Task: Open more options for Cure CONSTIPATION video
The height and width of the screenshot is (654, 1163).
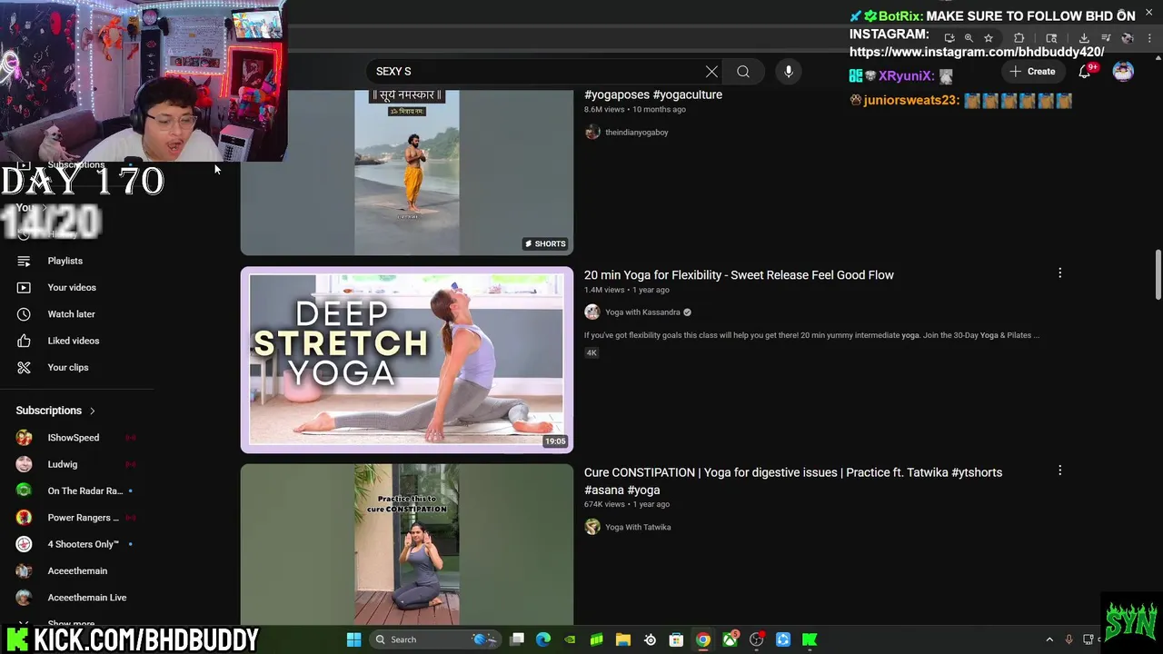Action: (x=1059, y=471)
